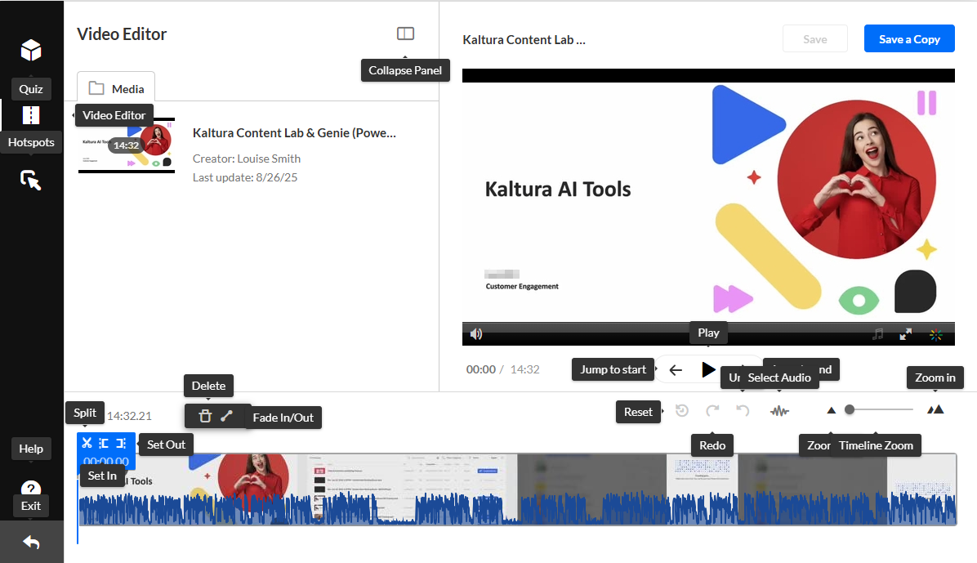Click the Kaltura Content Lab & Genie title

(294, 133)
